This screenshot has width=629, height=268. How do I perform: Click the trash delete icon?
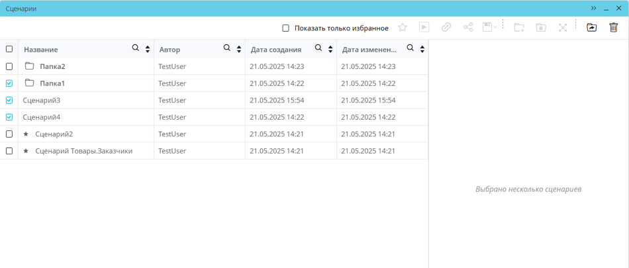614,28
